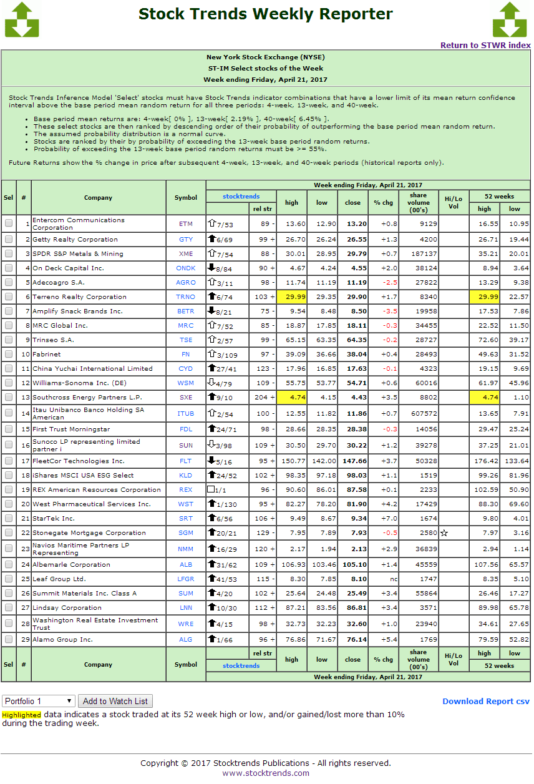
Task: Click the trend arrow icon in the CYD row
Action: (211, 368)
